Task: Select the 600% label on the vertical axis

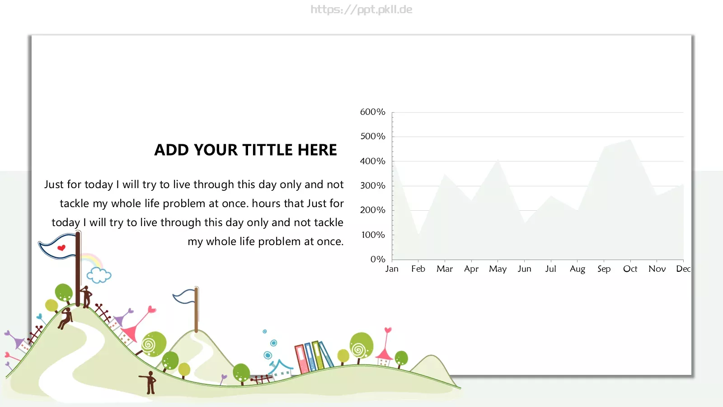Action: 372,112
